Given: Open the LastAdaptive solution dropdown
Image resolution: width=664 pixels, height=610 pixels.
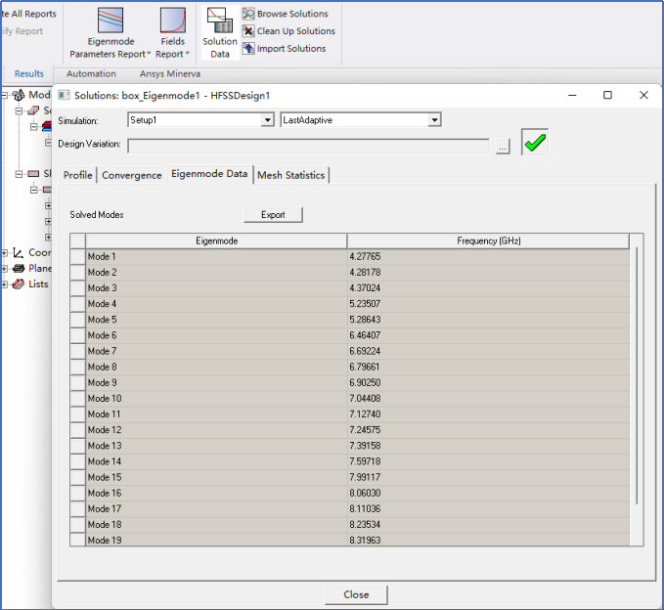Looking at the screenshot, I should (434, 120).
